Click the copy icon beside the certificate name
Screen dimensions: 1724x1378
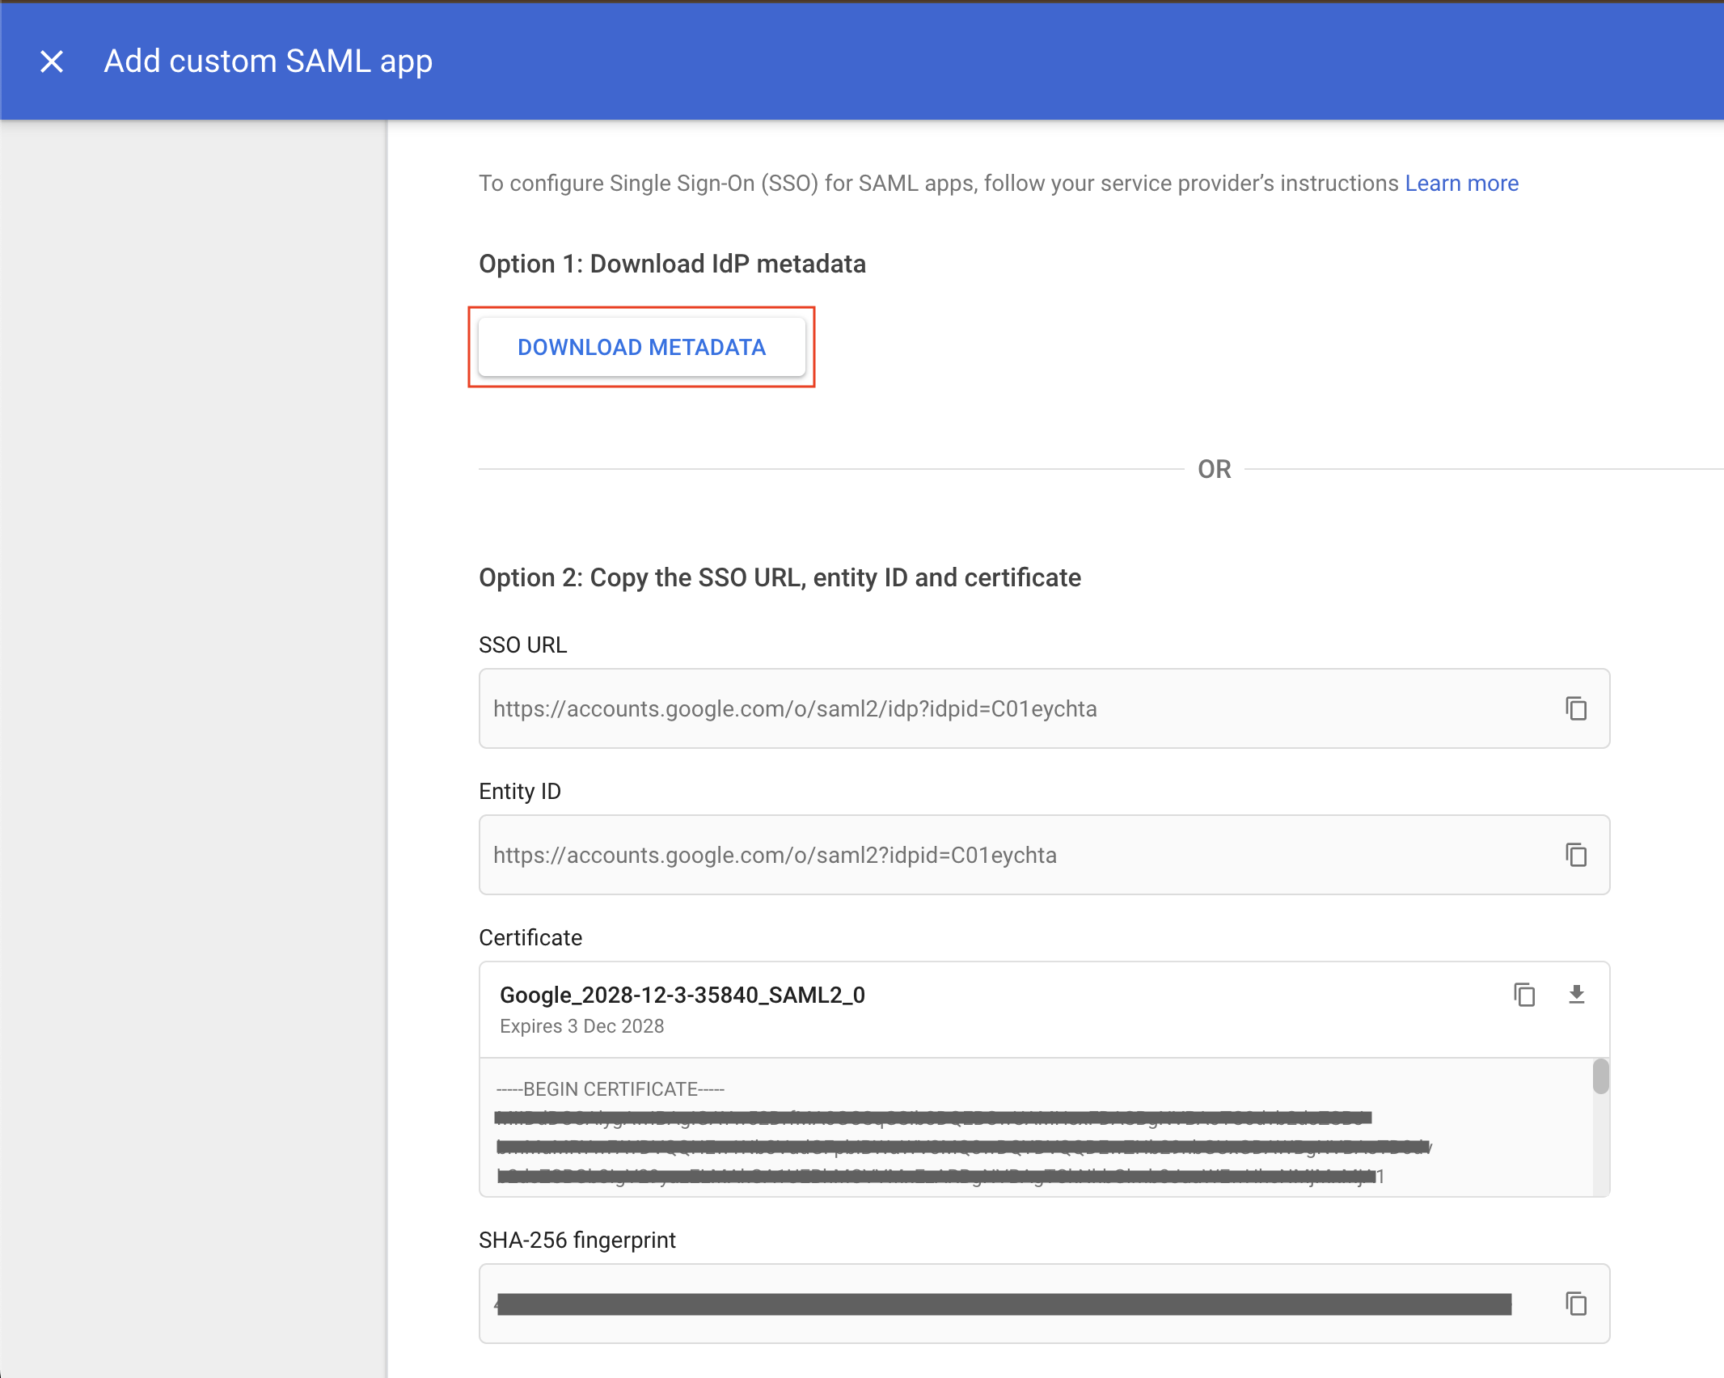[1523, 995]
